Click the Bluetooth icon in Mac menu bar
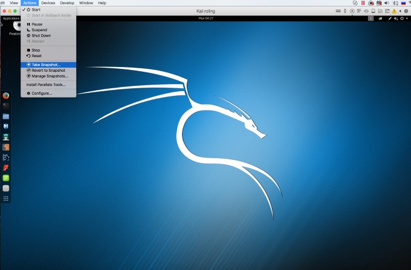The width and height of the screenshot is (411, 270). coord(395,3)
